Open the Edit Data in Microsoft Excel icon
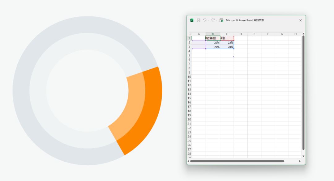 [x=221, y=20]
